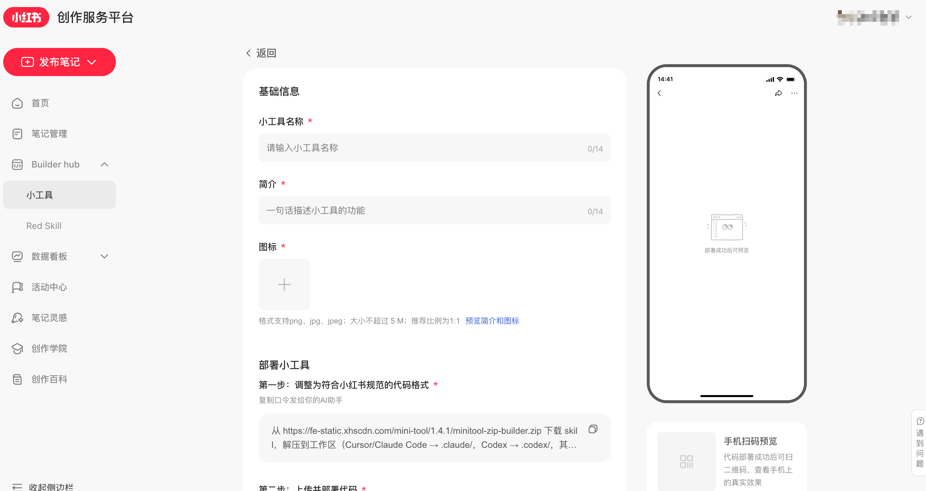
Task: Click the 预览简介和图标 link
Action: point(492,321)
